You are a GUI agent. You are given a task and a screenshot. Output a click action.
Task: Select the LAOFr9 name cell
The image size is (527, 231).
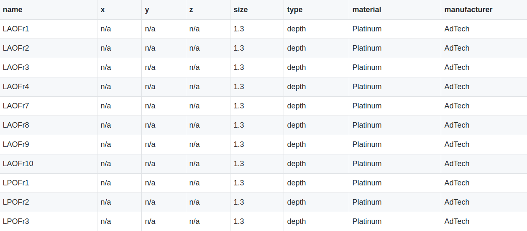16,144
